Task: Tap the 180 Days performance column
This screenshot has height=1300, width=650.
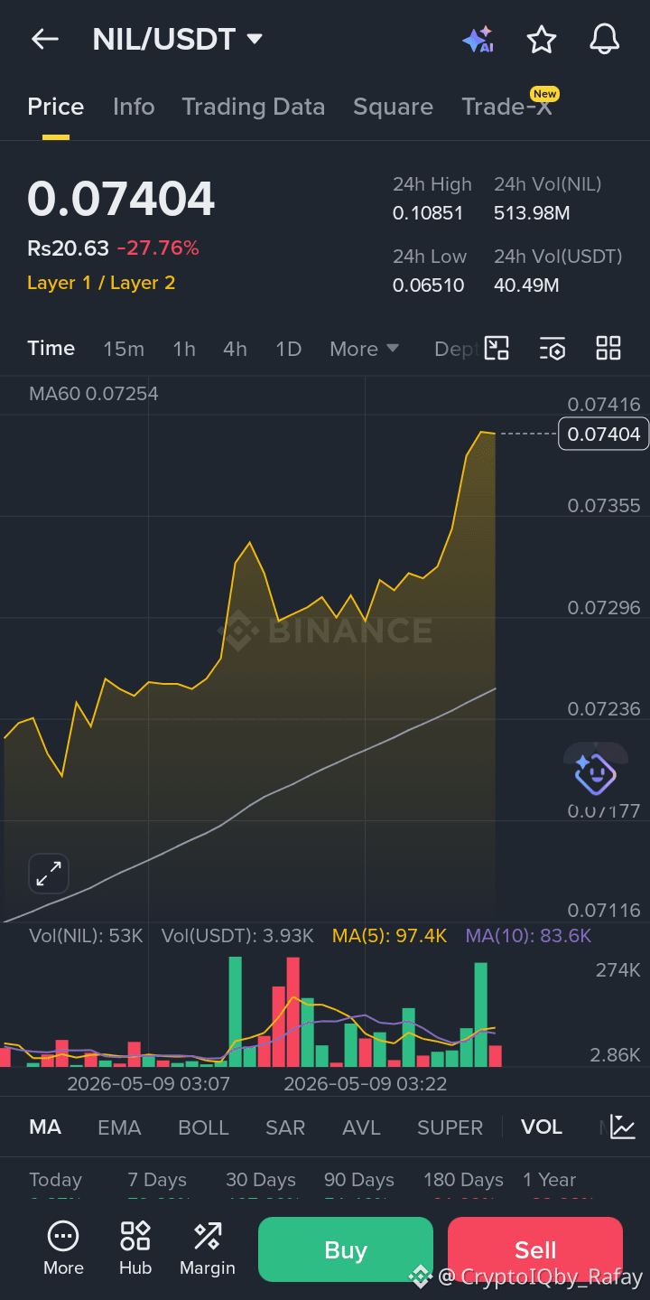Action: coord(463,1180)
